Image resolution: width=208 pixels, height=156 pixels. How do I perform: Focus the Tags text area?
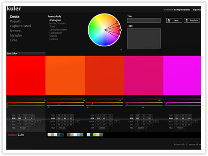pyautogui.click(x=144, y=38)
